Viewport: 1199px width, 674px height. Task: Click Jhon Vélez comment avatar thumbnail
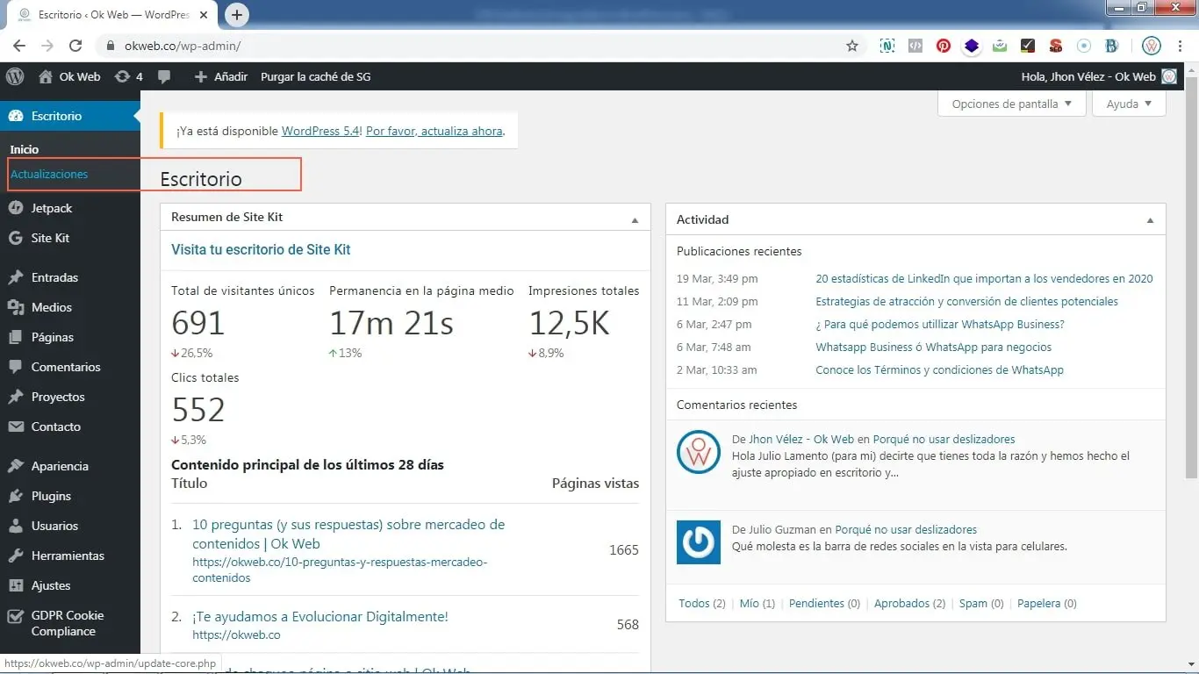click(699, 452)
